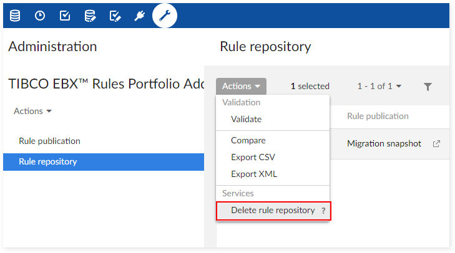Open the Data (database) perspective icon
Viewport: 455px width, 253px height.
click(15, 16)
